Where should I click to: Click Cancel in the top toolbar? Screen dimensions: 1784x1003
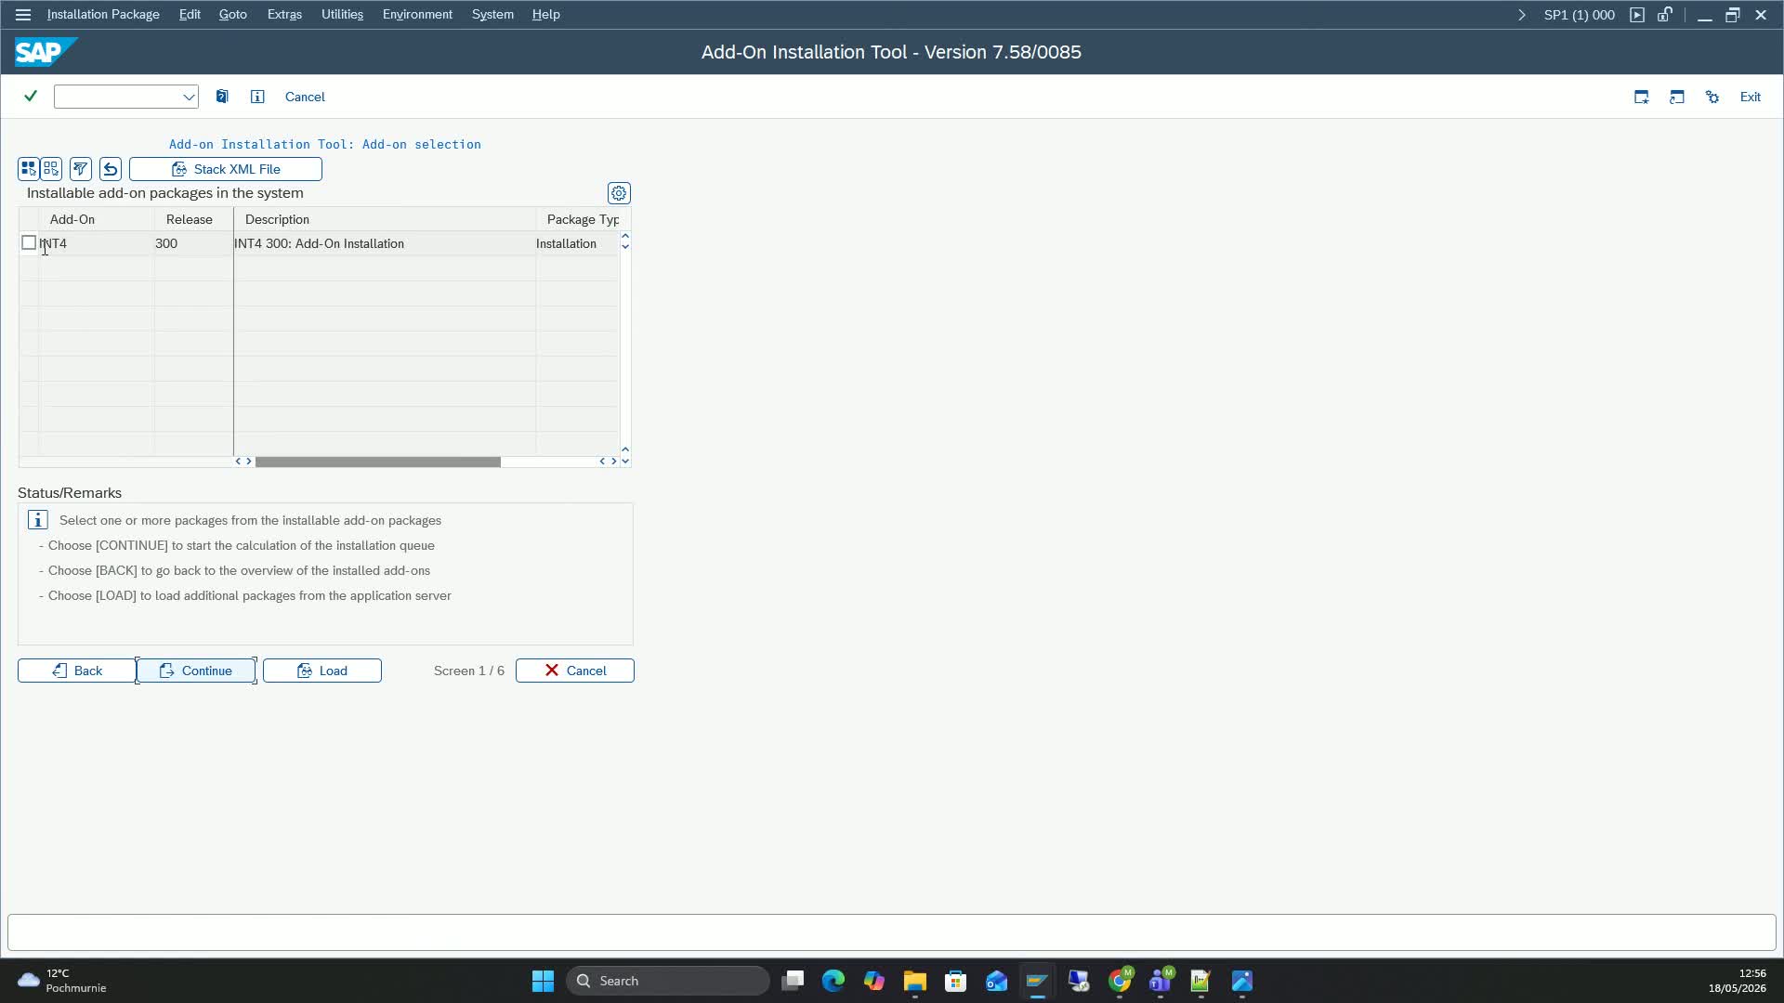pos(305,97)
